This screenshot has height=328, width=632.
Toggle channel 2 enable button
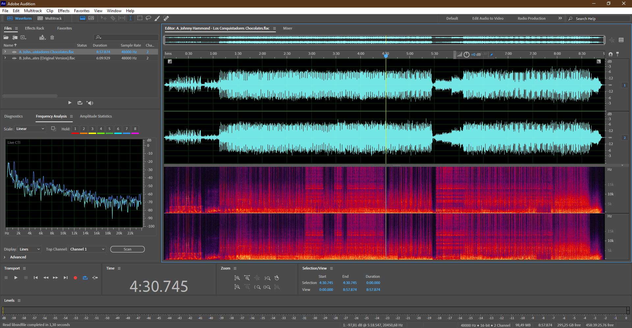[624, 138]
